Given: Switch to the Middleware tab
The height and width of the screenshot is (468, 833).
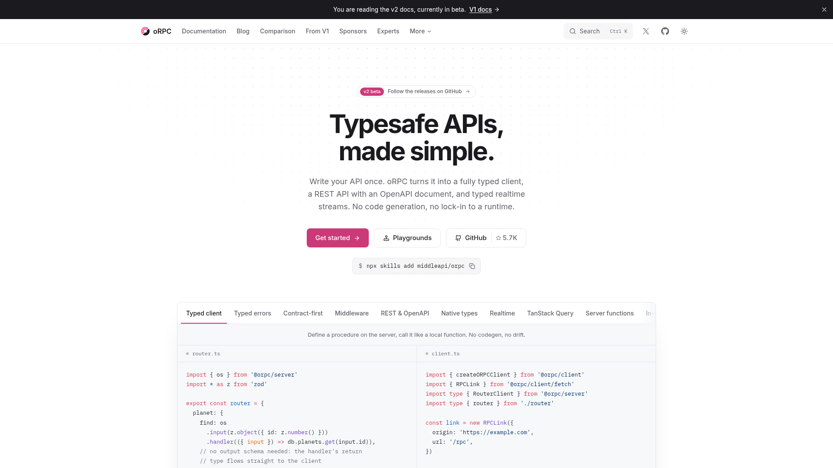Looking at the screenshot, I should pyautogui.click(x=352, y=313).
